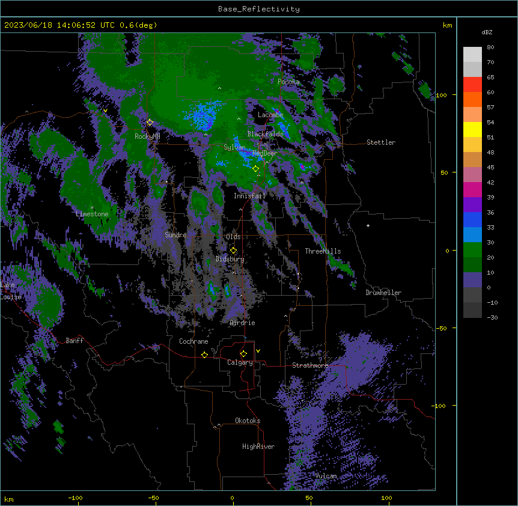Click the yellow V marker east of Calgary
This screenshot has height=506, width=518.
[258, 351]
